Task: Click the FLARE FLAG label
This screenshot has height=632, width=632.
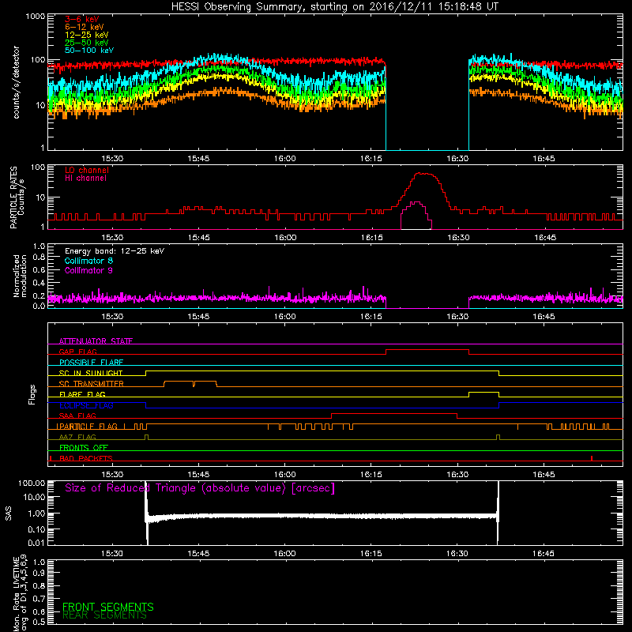Action: tap(82, 394)
